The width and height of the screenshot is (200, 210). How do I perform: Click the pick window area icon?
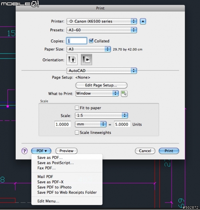124,94
